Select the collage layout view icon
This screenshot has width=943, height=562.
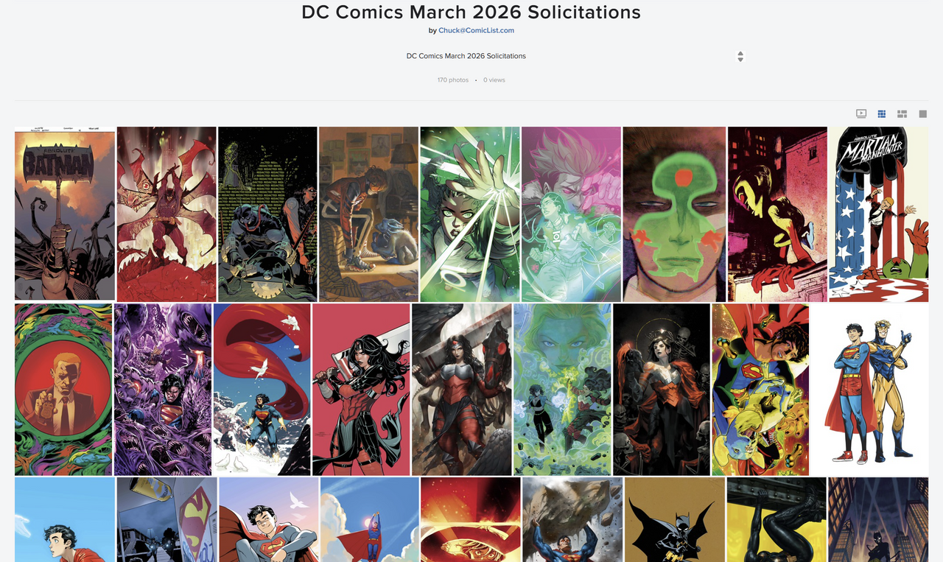(902, 113)
